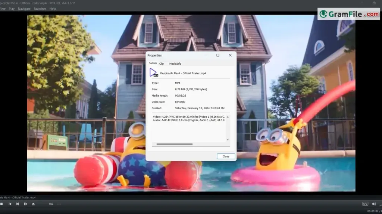Click the created date Saturday, February 10, 2024
The image size is (382, 214).
pyautogui.click(x=200, y=108)
